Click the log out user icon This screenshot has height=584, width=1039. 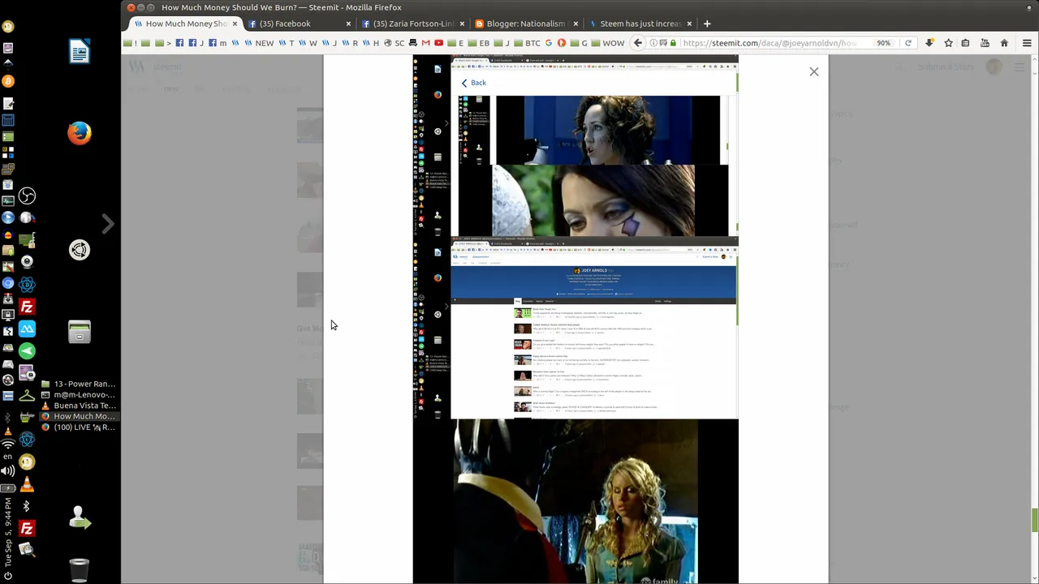79,517
